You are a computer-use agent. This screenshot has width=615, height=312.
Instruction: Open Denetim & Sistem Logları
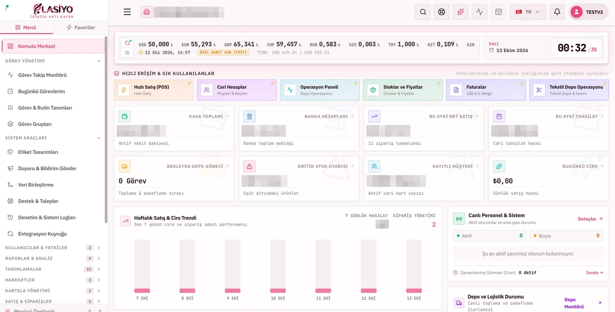click(52, 218)
